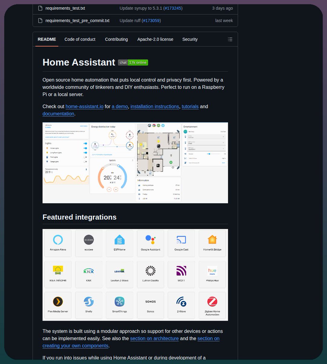
Task: Switch to the README tab
Action: coord(47,39)
